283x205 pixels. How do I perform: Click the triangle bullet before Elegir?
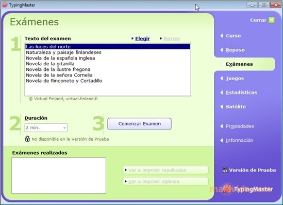(x=132, y=39)
